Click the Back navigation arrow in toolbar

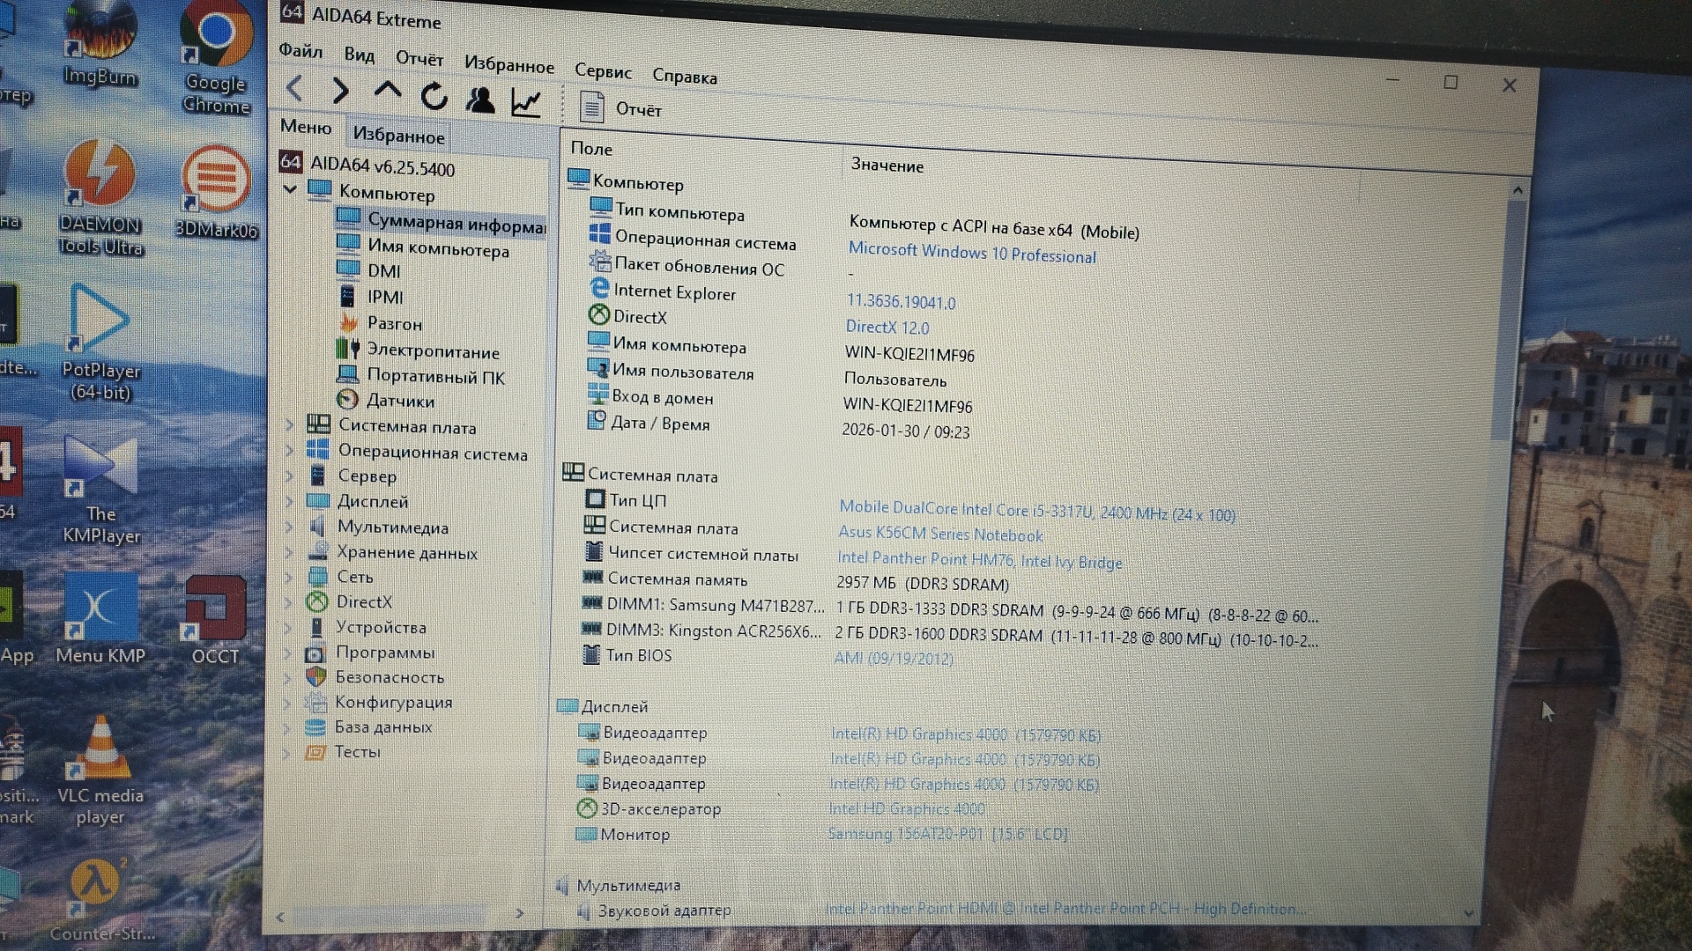tap(295, 88)
